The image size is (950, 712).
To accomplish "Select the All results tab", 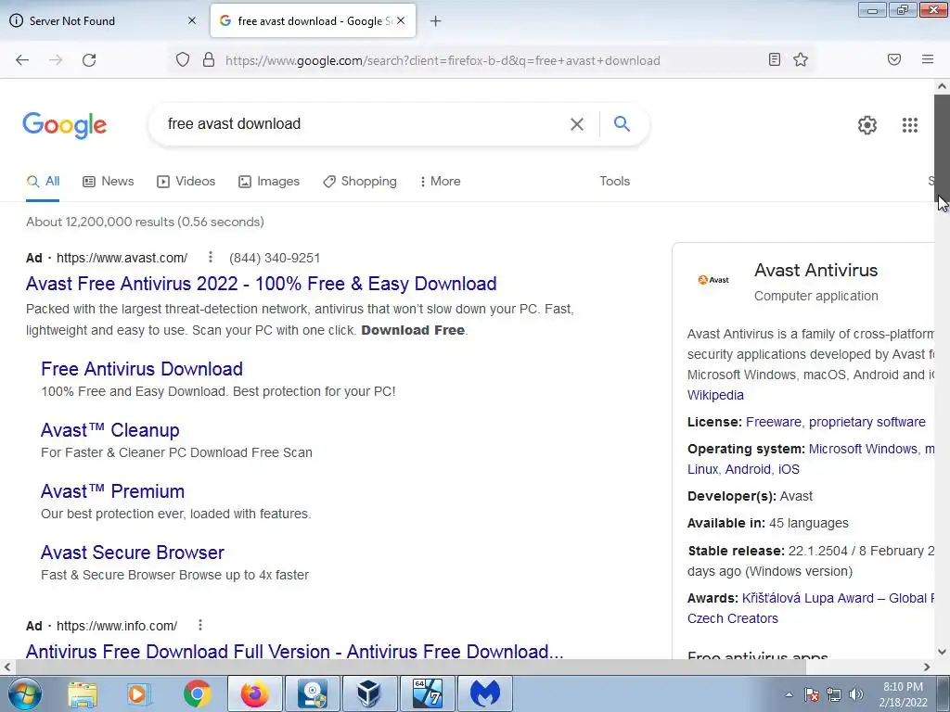I will (43, 181).
